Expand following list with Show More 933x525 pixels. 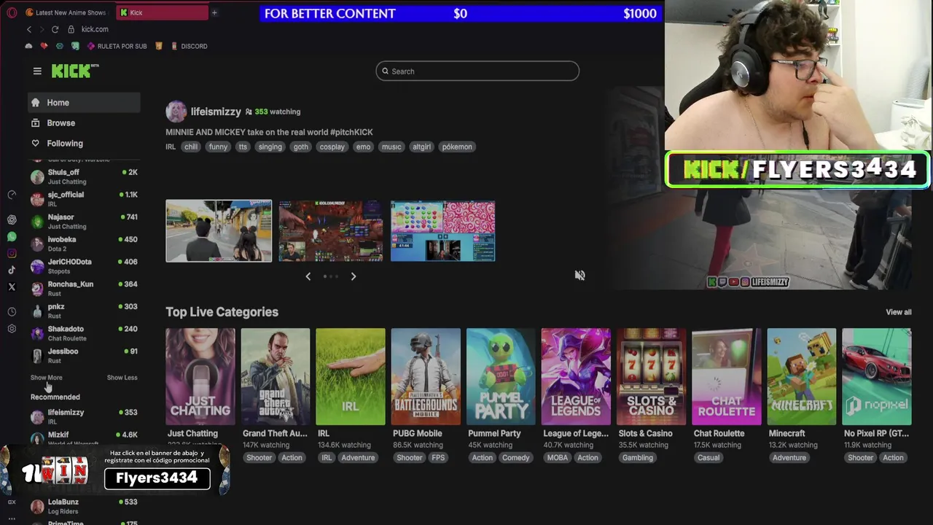click(46, 378)
